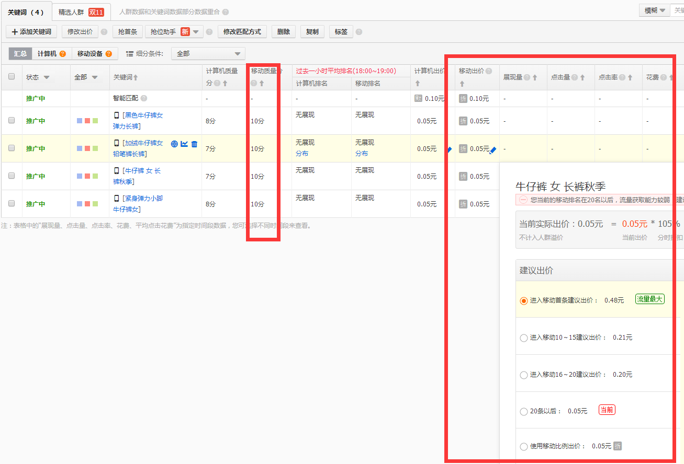Click 分布 link under 计算机排名 column
684x464 pixels.
click(x=302, y=154)
